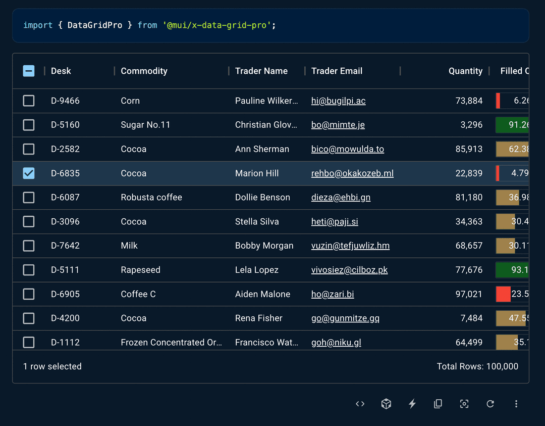The image size is (545, 426).
Task: Edit the demo in CodeSandbox
Action: (x=386, y=404)
